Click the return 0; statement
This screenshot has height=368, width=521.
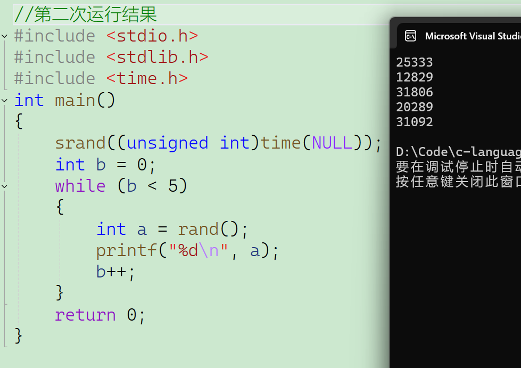pyautogui.click(x=100, y=315)
